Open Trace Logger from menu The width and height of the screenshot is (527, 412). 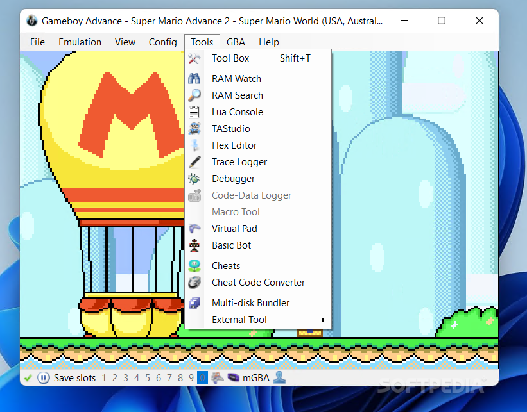[x=258, y=162]
